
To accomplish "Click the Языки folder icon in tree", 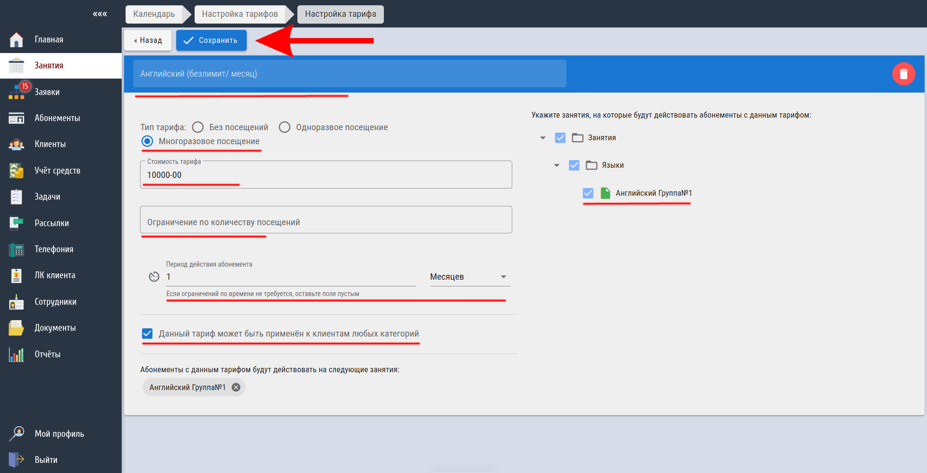I will (x=591, y=165).
